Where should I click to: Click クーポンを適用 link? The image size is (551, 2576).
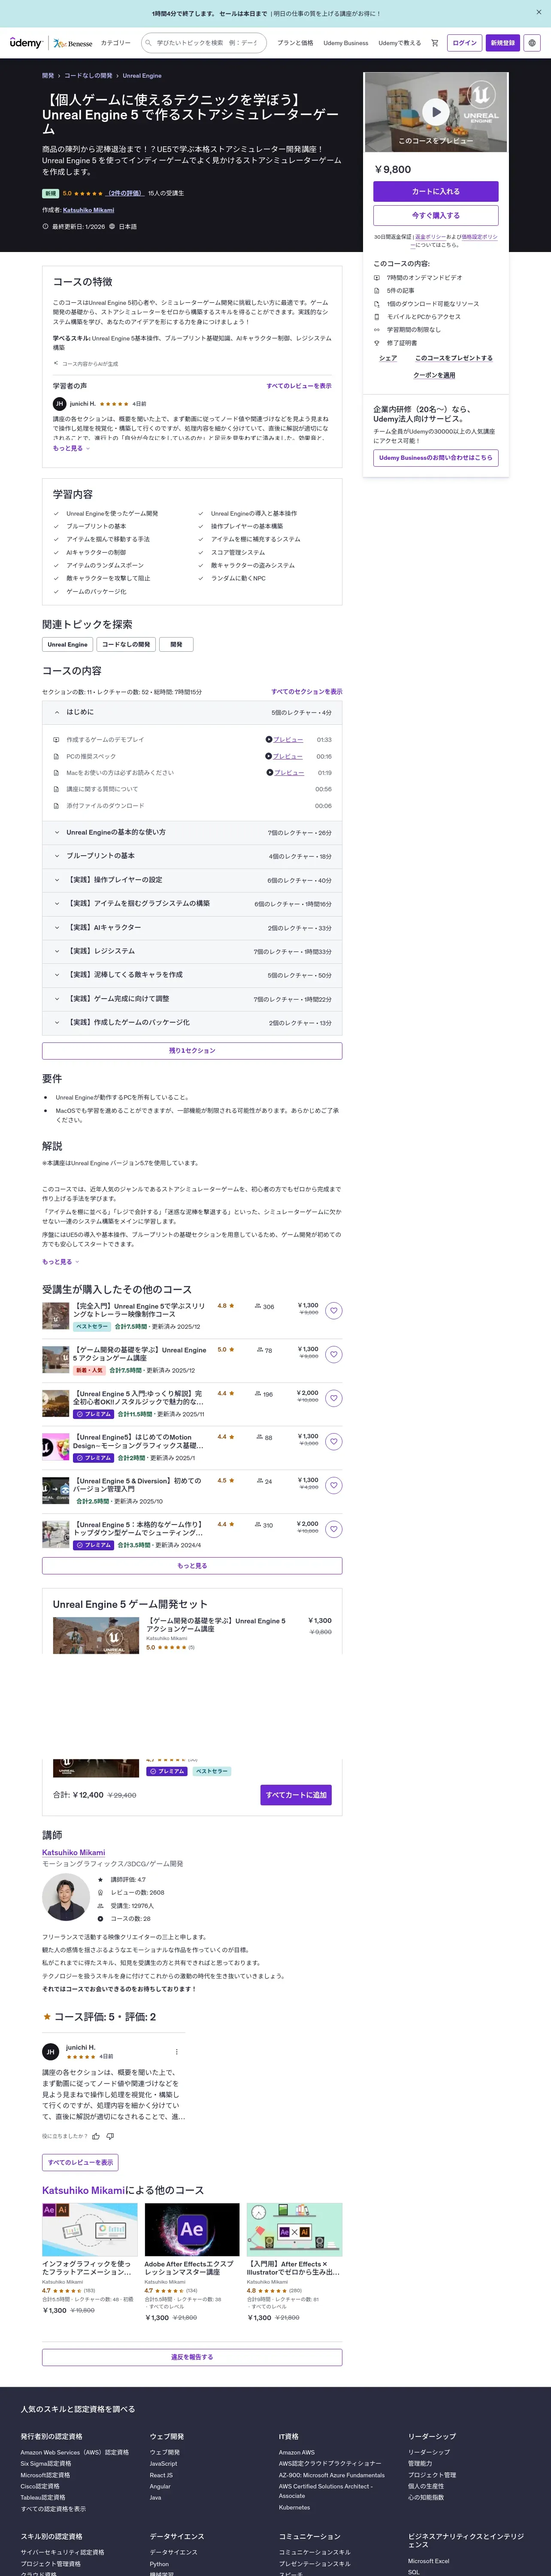click(x=434, y=375)
